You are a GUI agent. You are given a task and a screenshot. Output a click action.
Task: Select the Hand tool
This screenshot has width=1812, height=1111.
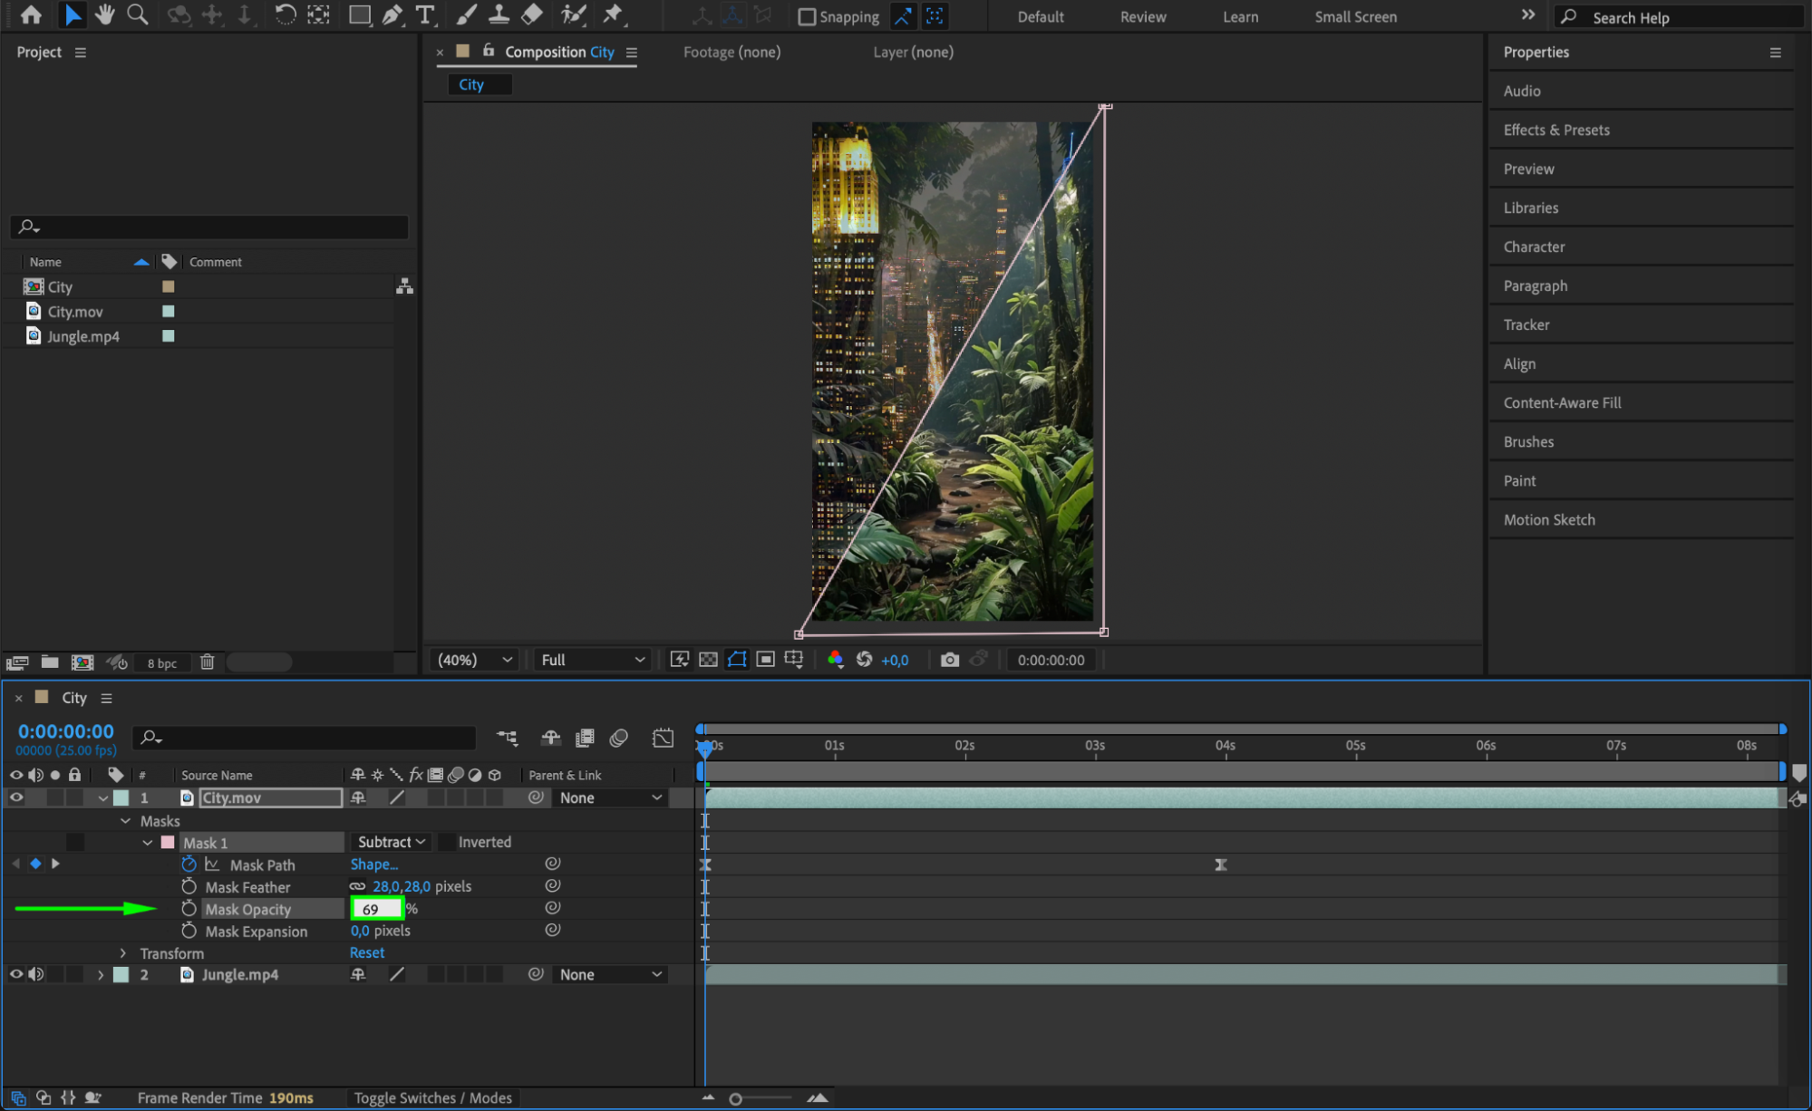[104, 15]
